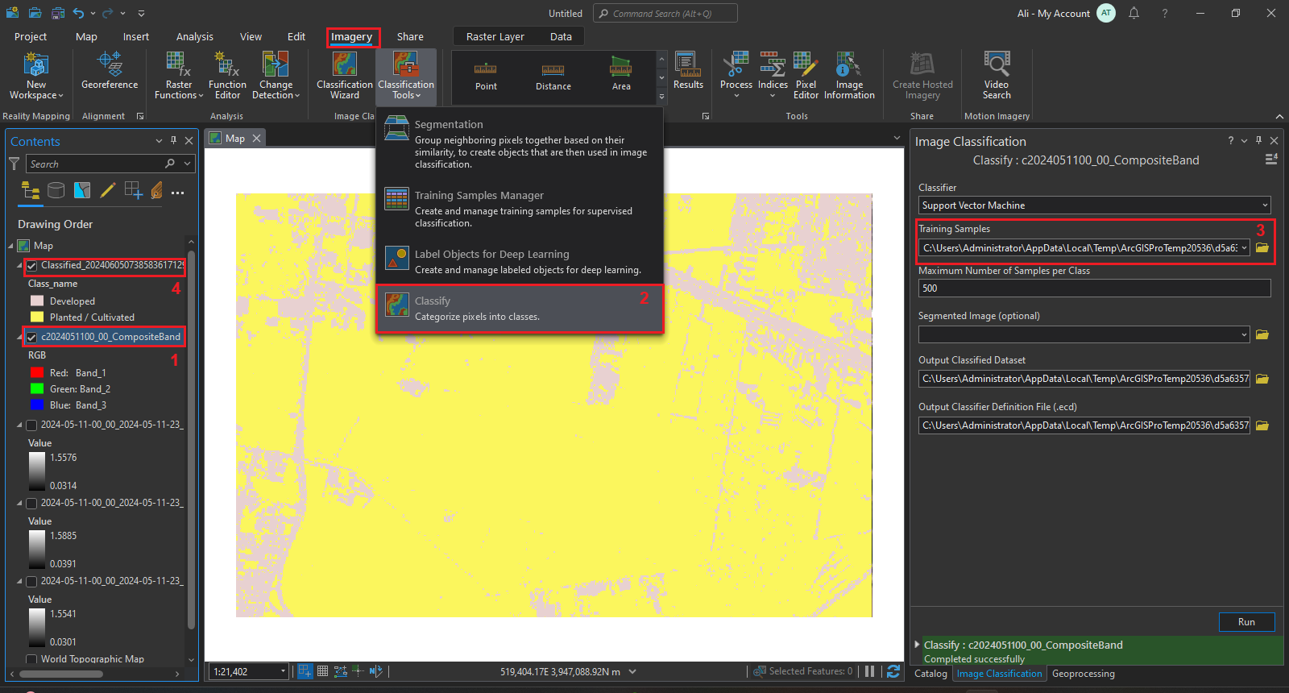Image resolution: width=1289 pixels, height=693 pixels.
Task: Select Classify from the dropdown menu
Action: 520,308
